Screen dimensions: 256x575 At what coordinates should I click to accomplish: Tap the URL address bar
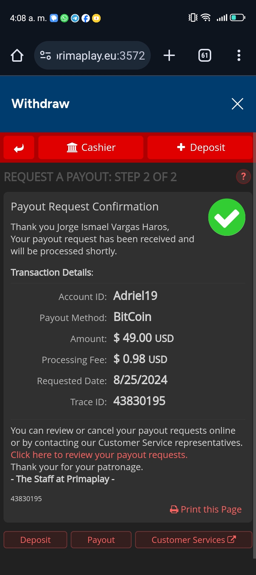point(100,56)
